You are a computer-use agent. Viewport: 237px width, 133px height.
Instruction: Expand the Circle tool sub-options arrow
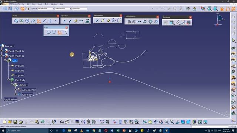tap(30, 23)
